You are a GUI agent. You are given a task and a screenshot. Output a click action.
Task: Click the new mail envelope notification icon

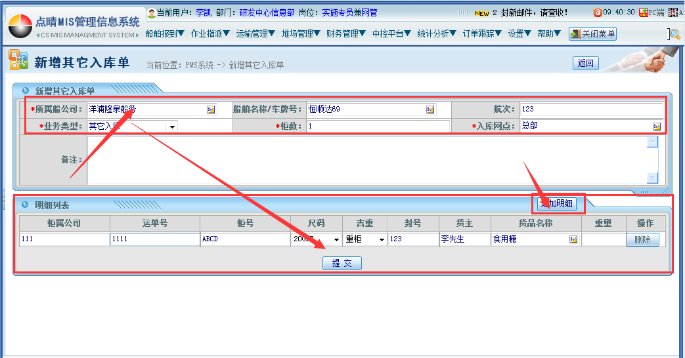(482, 12)
